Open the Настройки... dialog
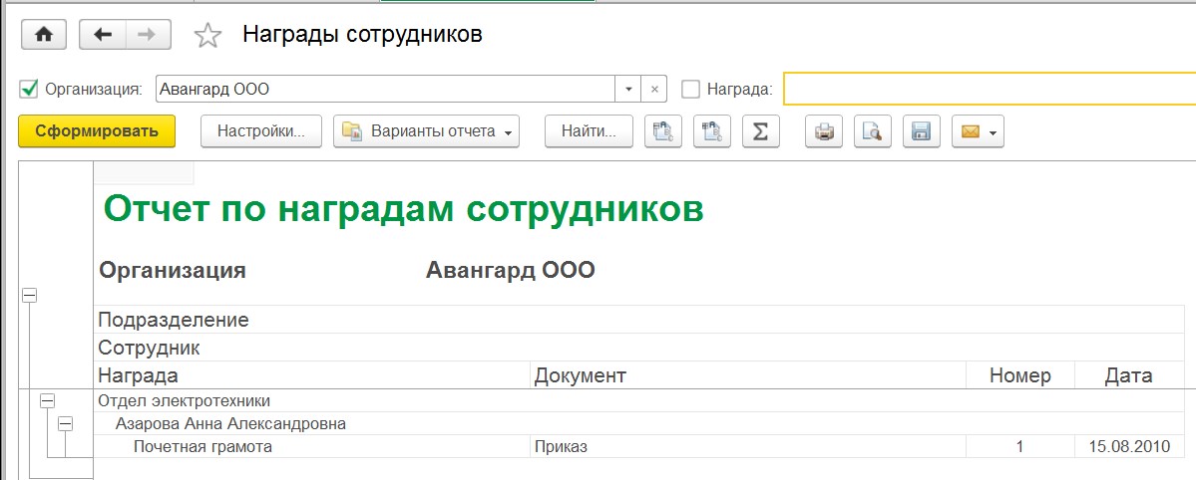 click(x=261, y=131)
